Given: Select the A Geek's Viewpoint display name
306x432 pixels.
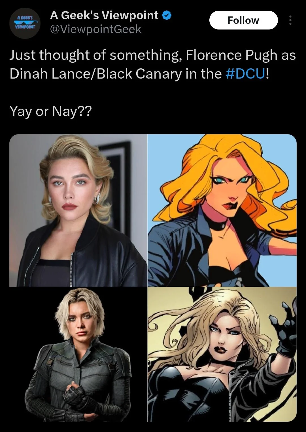Looking at the screenshot, I should 104,15.
